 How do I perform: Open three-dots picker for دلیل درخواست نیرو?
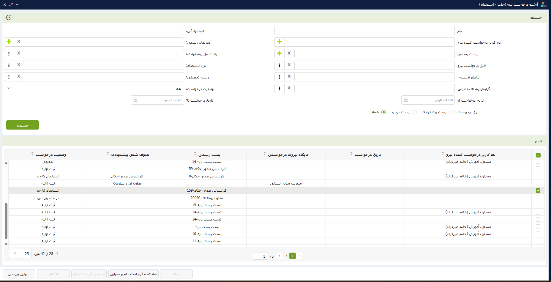pos(280,65)
